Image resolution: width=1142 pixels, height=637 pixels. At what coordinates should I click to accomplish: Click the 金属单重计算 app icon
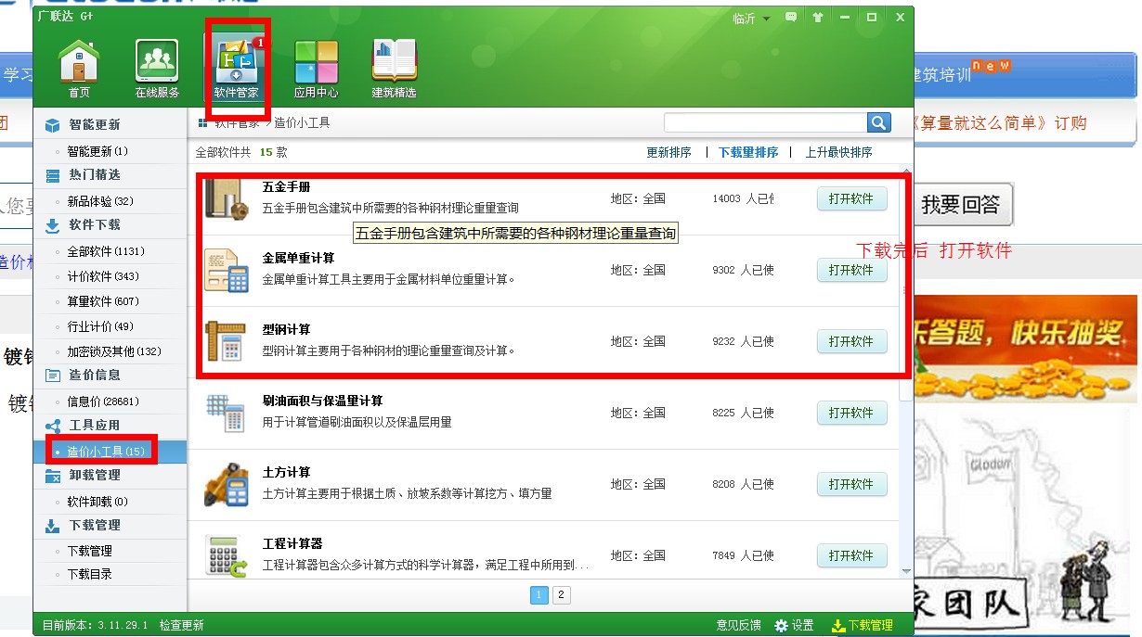coord(227,270)
